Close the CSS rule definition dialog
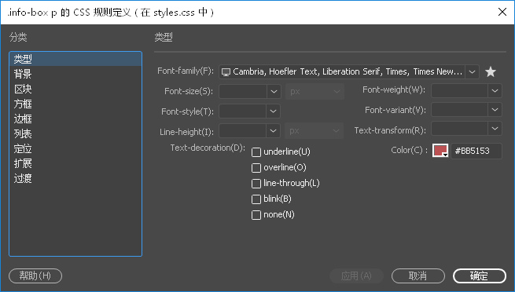The width and height of the screenshot is (515, 292). pos(502,12)
